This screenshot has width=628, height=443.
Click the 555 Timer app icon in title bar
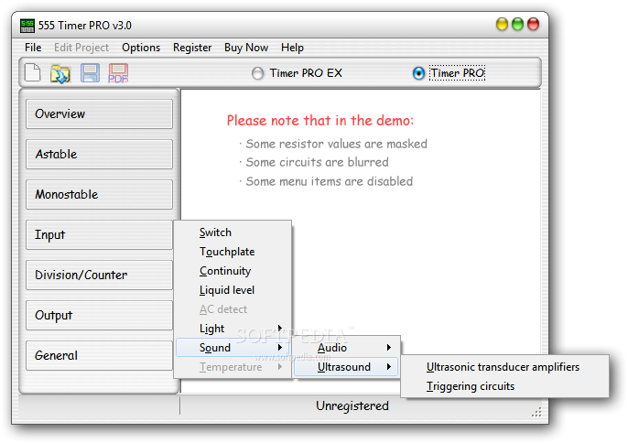(x=27, y=26)
